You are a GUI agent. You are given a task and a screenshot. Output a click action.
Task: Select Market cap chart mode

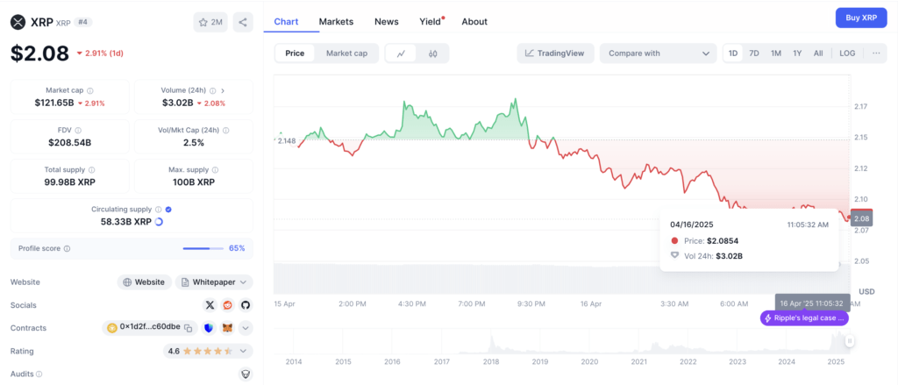coord(346,53)
